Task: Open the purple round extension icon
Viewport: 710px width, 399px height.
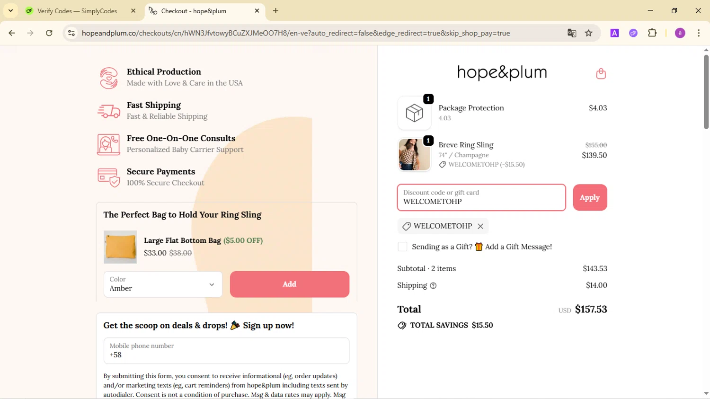Action: click(x=633, y=33)
